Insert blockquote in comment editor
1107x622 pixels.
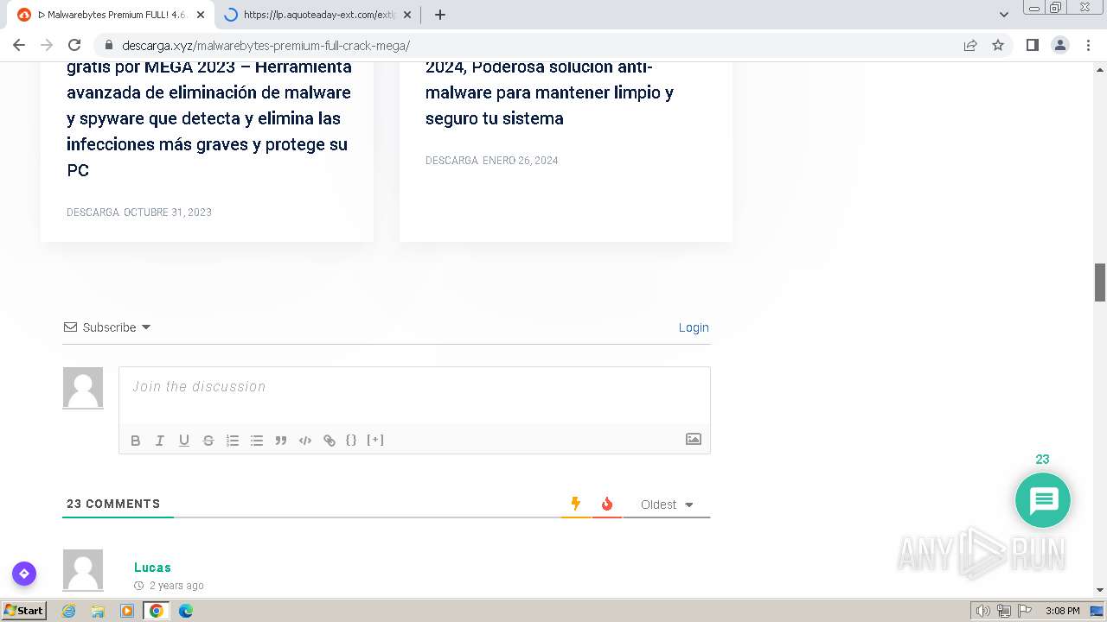tap(281, 441)
